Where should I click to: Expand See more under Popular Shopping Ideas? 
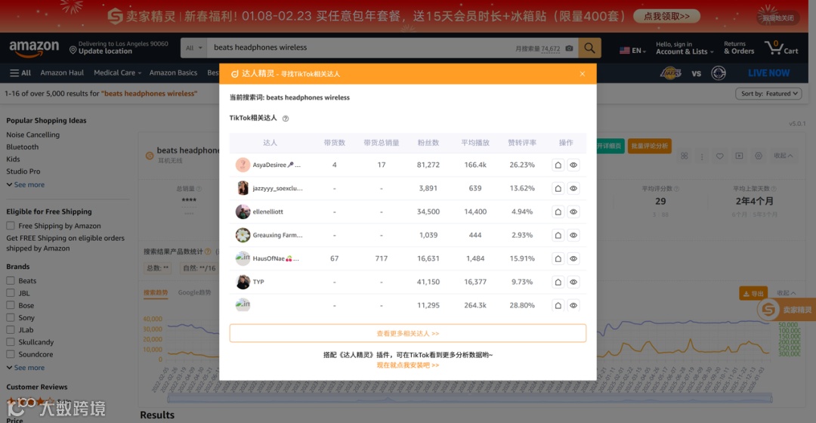coord(26,185)
